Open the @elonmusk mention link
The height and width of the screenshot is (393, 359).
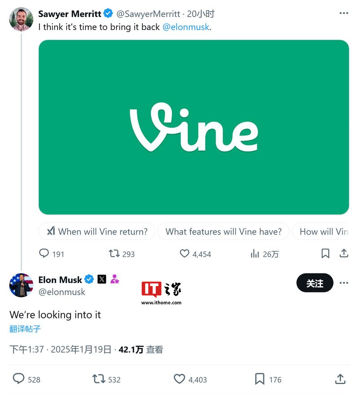[186, 27]
